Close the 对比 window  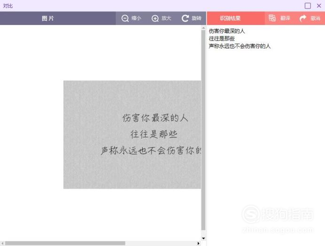(319, 6)
